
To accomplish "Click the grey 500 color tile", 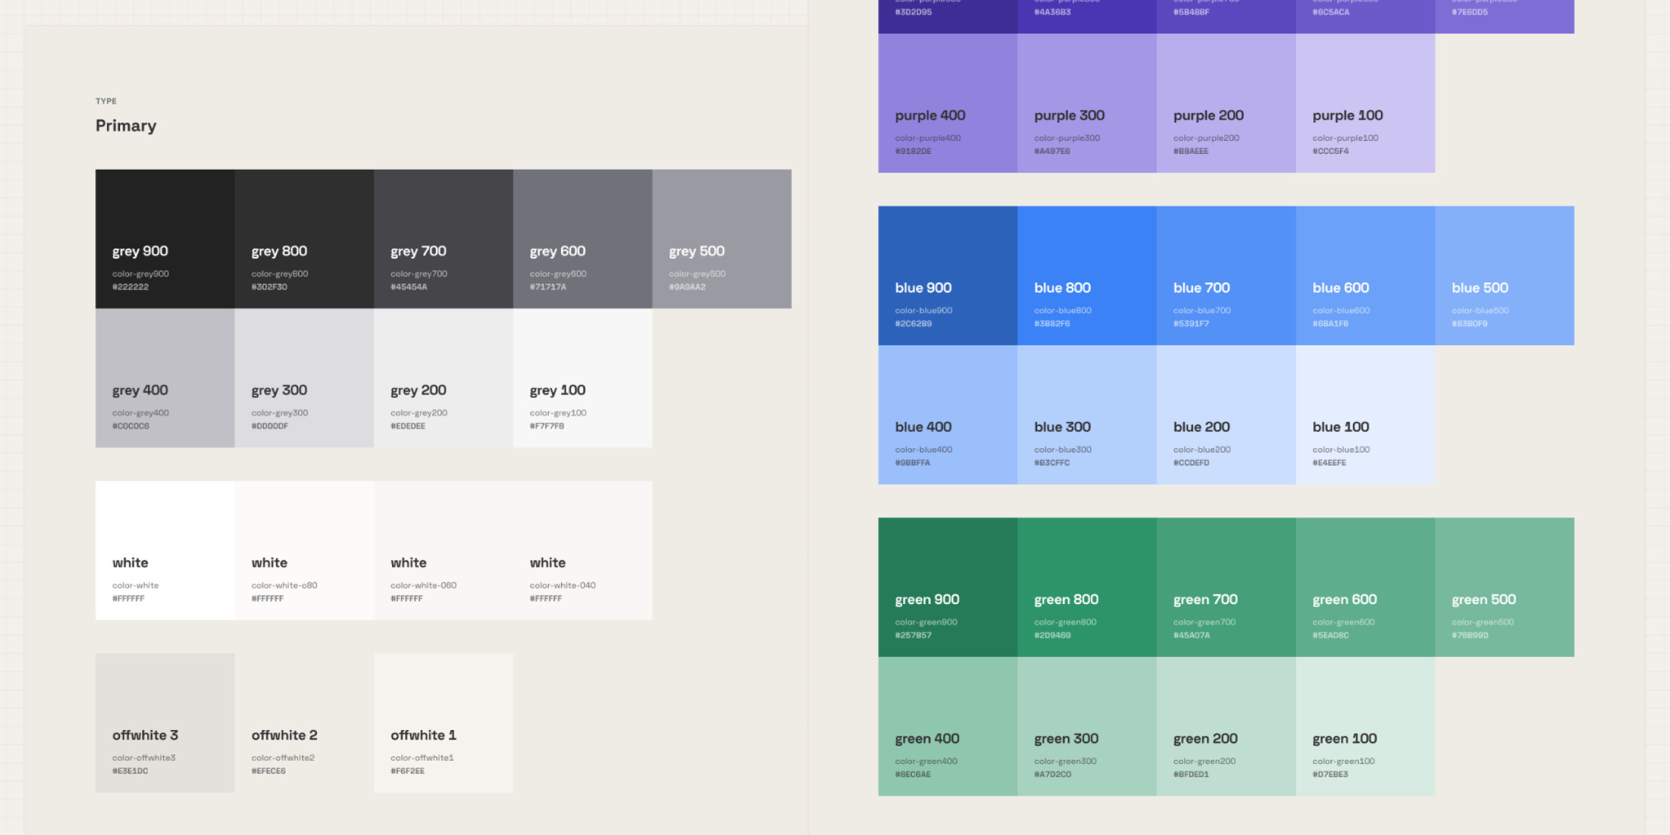I will coord(721,239).
